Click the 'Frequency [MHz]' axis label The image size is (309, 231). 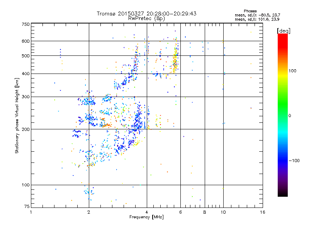(x=146, y=217)
